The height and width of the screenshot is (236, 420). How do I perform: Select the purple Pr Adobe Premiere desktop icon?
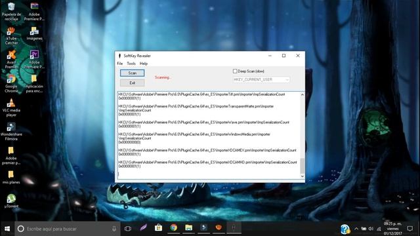(34, 60)
